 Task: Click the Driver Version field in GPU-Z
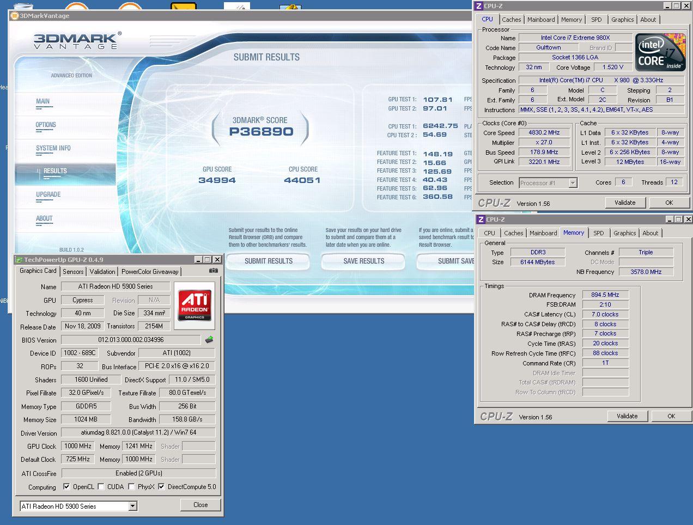[138, 432]
